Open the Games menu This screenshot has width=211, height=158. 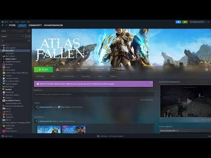pyautogui.click(x=23, y=22)
